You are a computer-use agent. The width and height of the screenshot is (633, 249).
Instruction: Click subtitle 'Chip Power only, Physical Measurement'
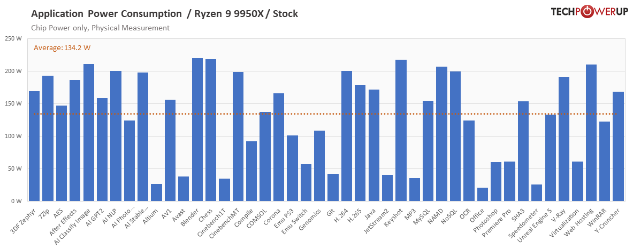(x=101, y=28)
